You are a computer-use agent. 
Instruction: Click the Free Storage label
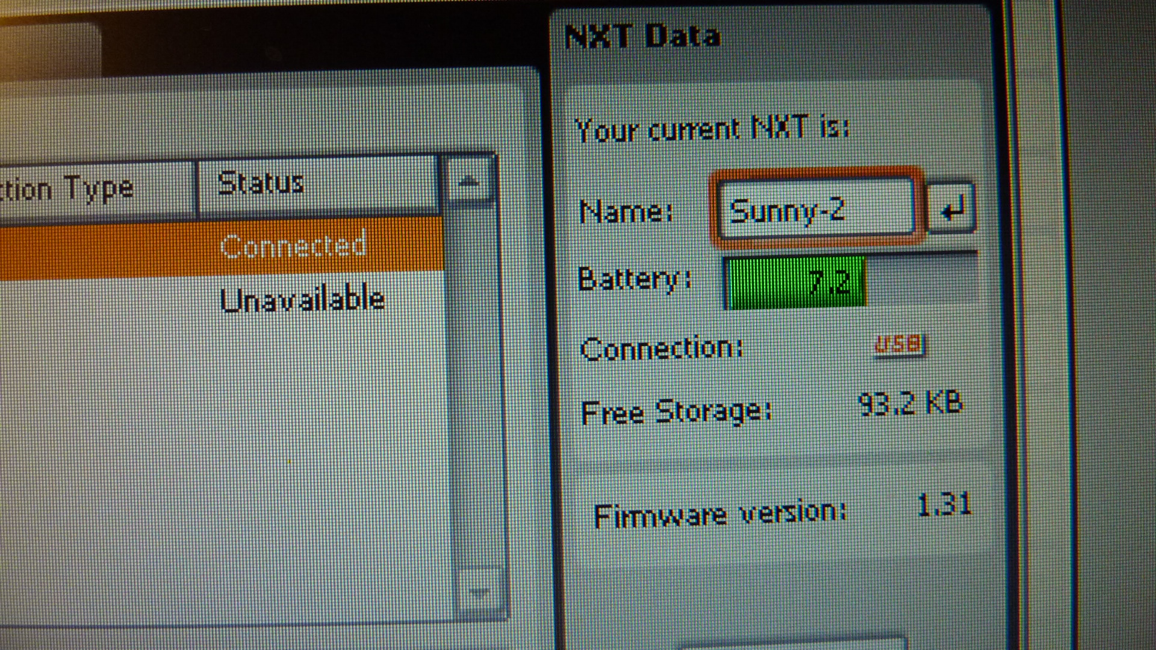676,412
